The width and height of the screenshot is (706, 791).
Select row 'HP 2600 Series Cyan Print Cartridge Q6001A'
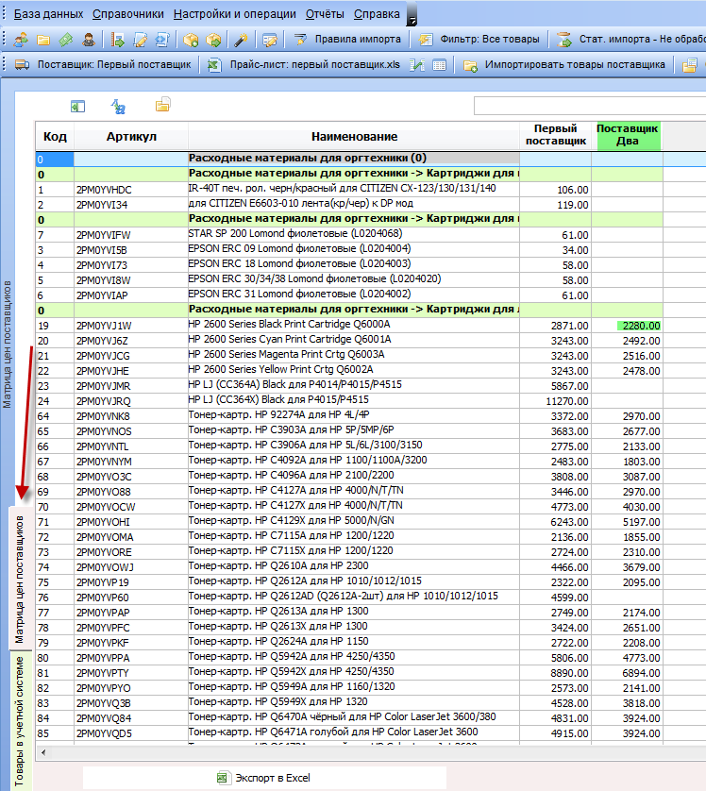pos(353,340)
